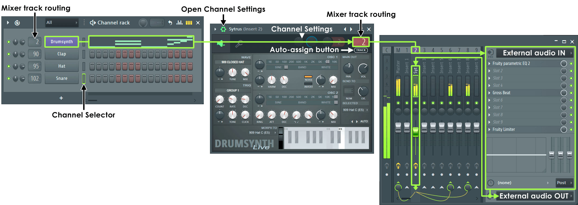Click the mixer track selector showing 2
Viewport: 578px width, 205px height.
361,42
